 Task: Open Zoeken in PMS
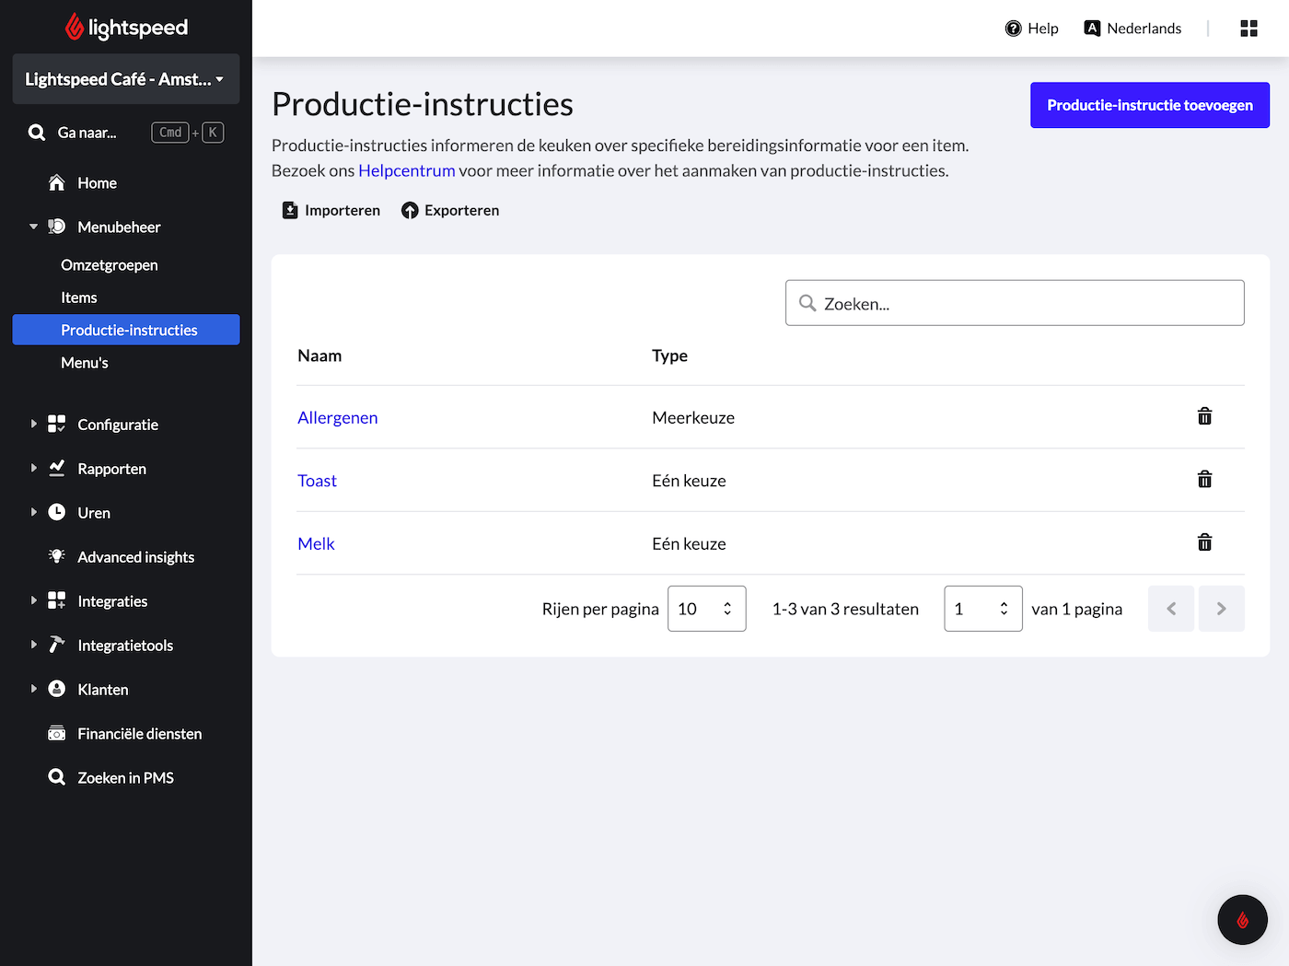tap(125, 778)
